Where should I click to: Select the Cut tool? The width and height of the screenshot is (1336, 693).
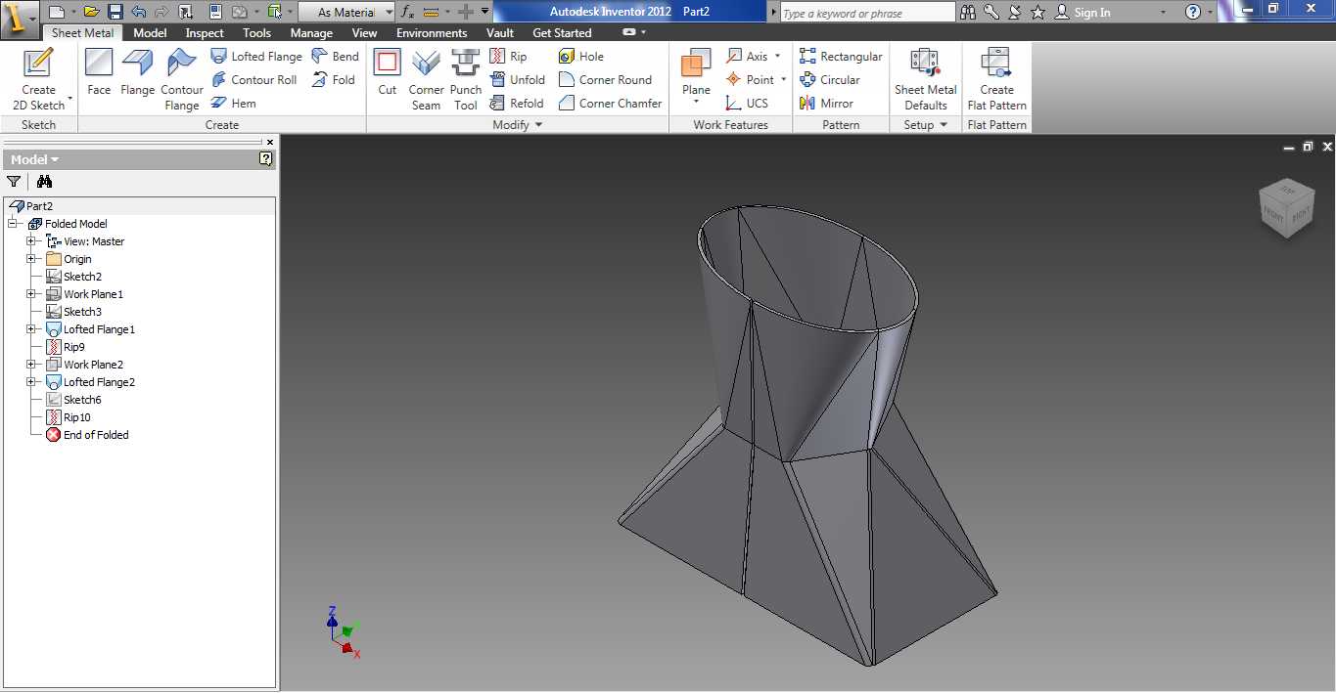click(388, 72)
